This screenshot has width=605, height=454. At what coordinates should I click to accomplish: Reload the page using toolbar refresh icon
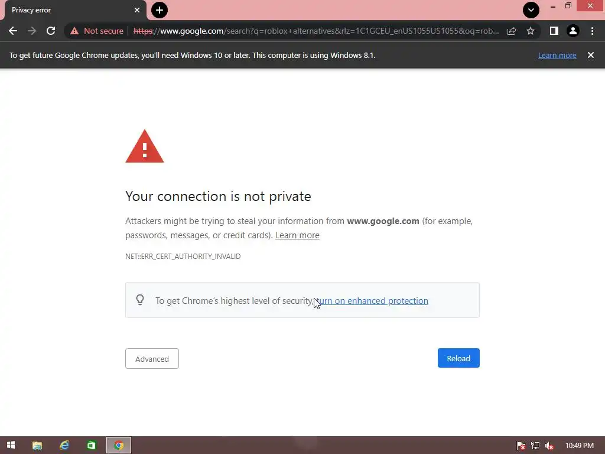(51, 31)
